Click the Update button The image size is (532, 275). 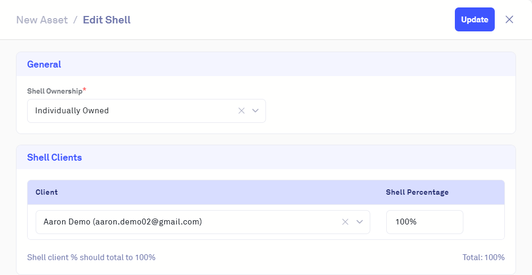[475, 20]
